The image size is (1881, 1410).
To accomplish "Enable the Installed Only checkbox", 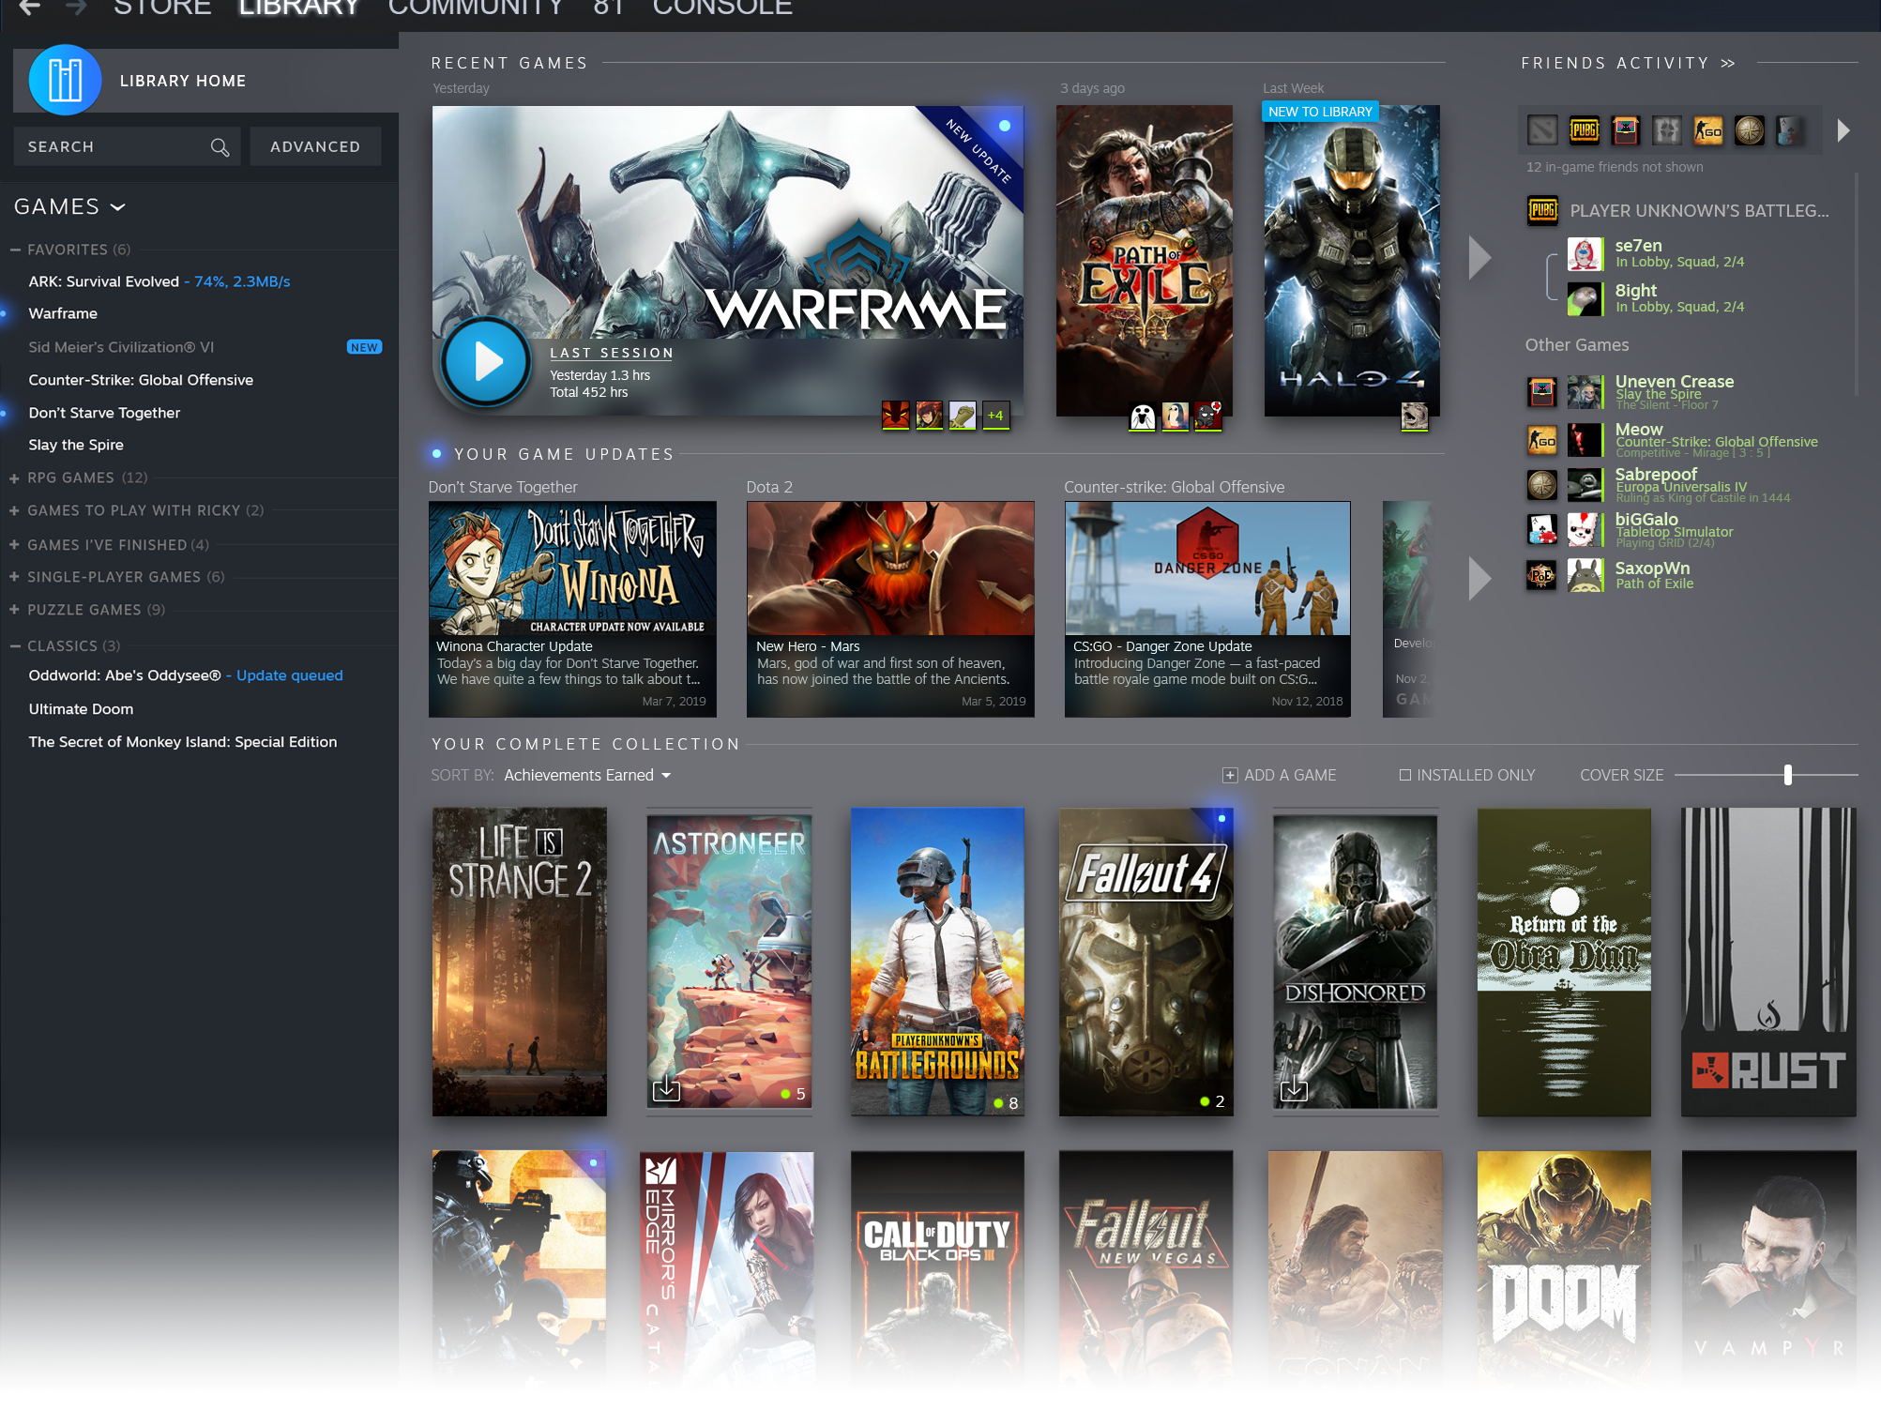I will coord(1405,775).
